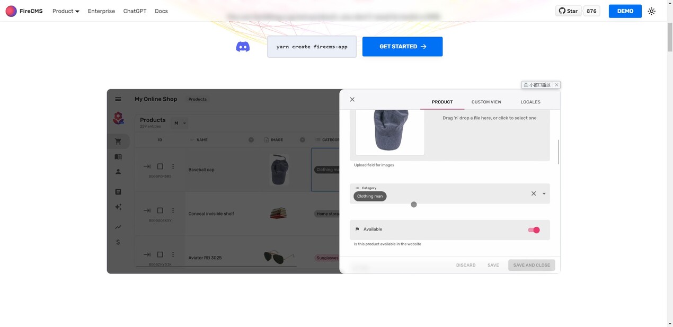This screenshot has width=673, height=327.
Task: Open the Demo button
Action: pos(625,11)
